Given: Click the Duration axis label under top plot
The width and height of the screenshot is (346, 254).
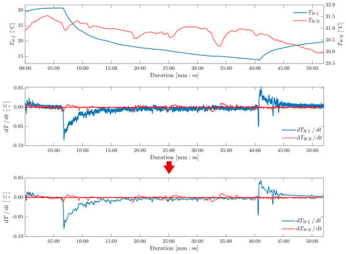Looking at the screenshot, I should [174, 75].
